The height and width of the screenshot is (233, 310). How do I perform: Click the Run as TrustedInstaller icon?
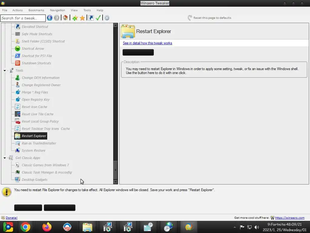tap(18, 143)
